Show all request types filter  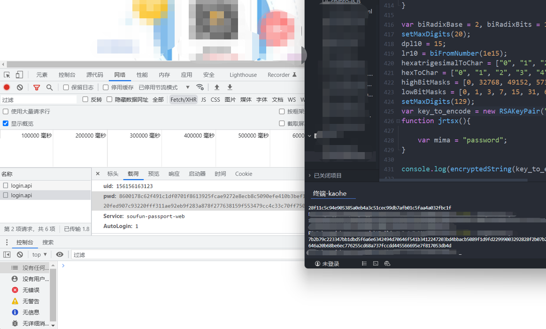pos(158,99)
